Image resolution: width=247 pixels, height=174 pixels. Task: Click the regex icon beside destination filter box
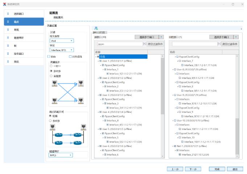tap(219, 44)
